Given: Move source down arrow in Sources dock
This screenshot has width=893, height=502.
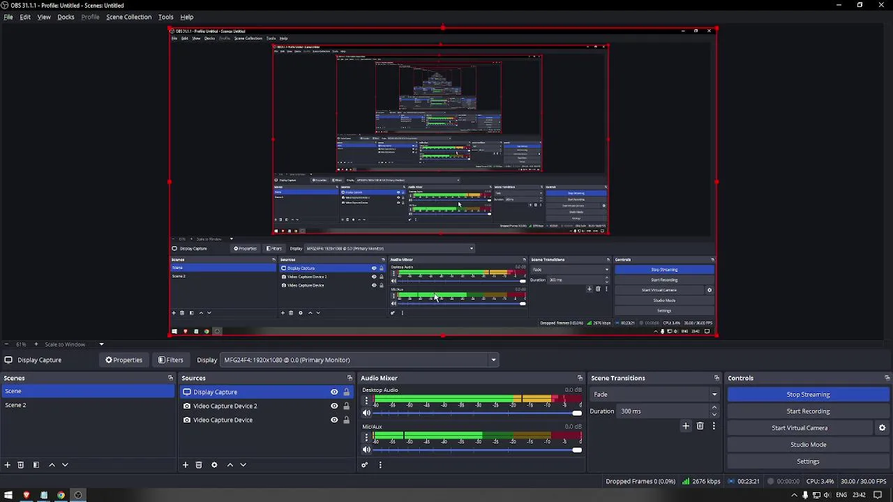Looking at the screenshot, I should pos(243,465).
